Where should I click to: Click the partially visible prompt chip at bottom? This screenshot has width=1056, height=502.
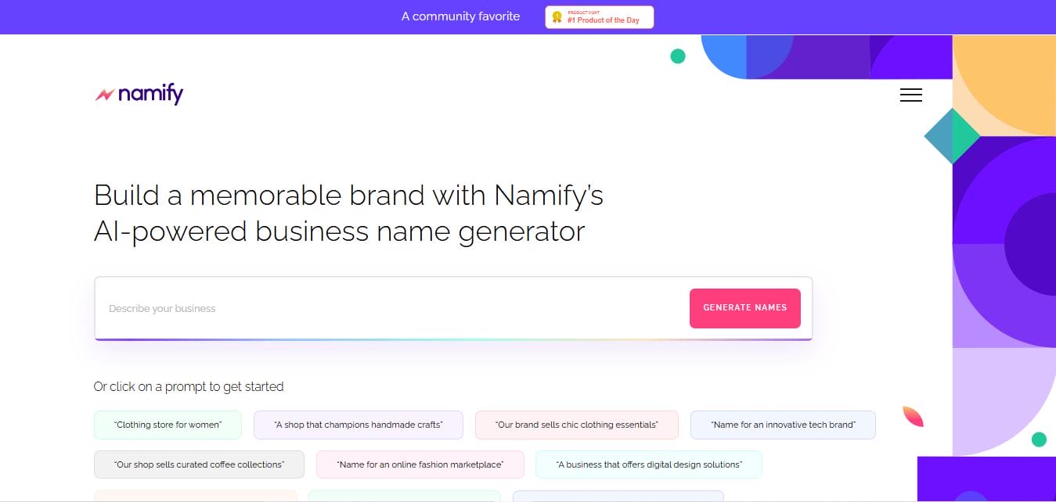pyautogui.click(x=196, y=498)
